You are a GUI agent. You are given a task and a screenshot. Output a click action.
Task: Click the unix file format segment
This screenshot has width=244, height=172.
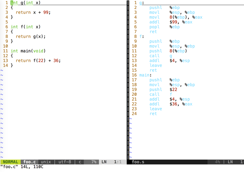click(46, 162)
